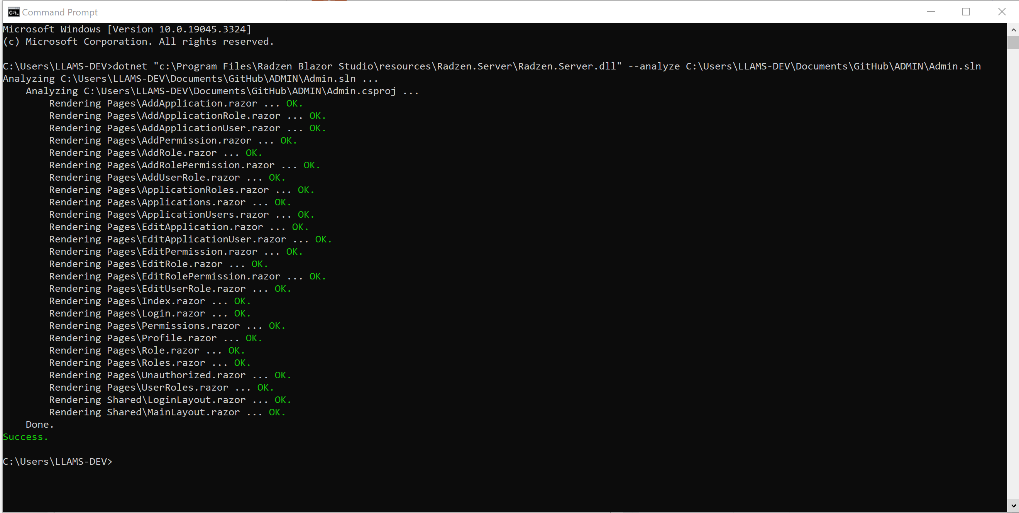Click the Analyzing Admin.csproj line
The width and height of the screenshot is (1019, 513).
click(222, 91)
